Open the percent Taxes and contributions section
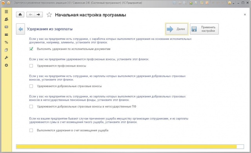This screenshot has height=153, width=251. click(6, 42)
